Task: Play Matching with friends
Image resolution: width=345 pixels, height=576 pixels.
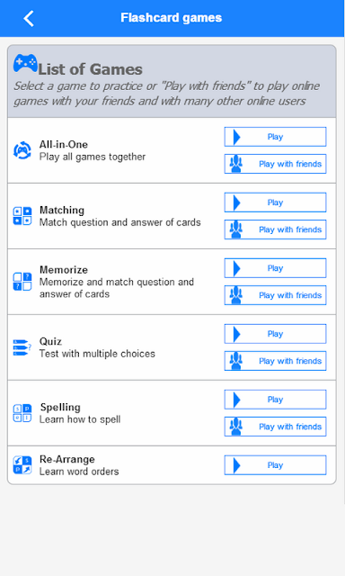Action: click(x=275, y=229)
